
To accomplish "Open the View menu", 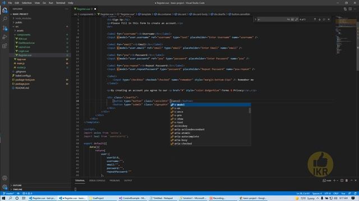I will point(37,3).
